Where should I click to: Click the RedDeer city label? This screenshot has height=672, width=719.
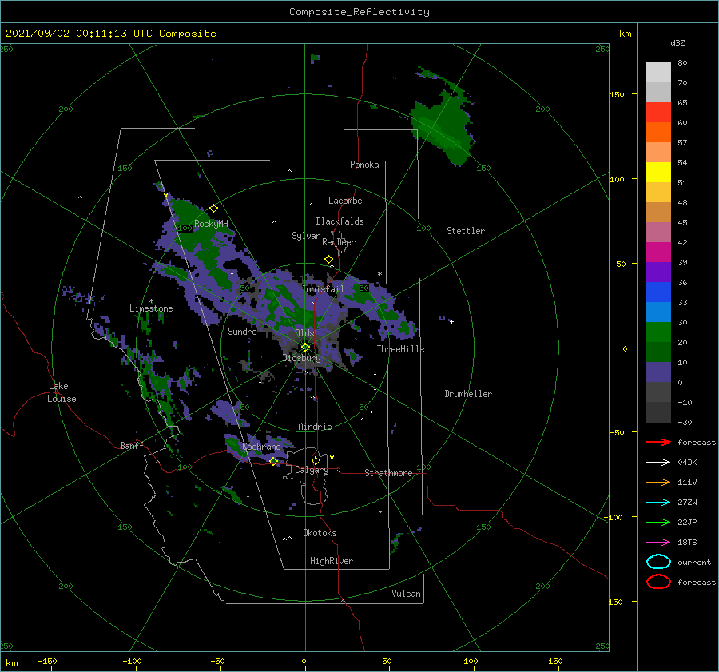tap(339, 242)
